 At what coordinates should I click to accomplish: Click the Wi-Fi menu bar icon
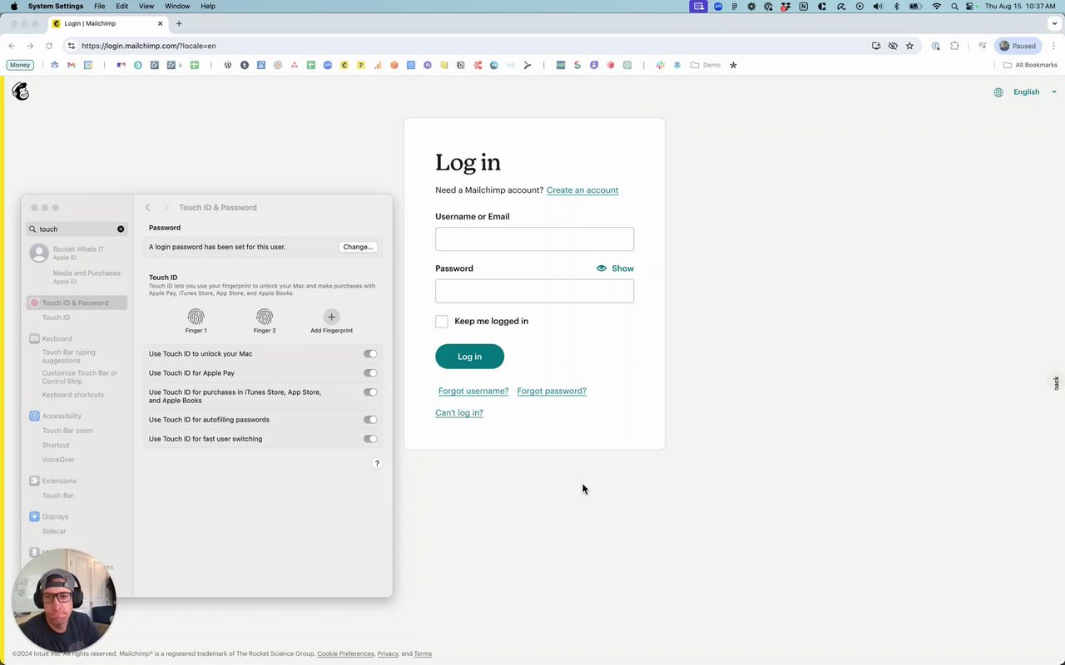(937, 6)
